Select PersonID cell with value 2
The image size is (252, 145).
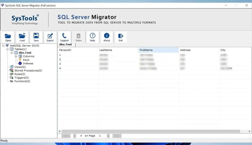[78, 59]
